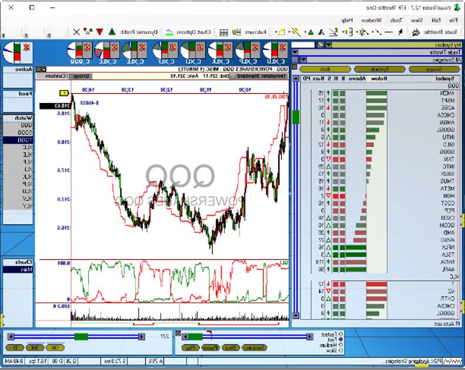Click the simulator playback slider green handle
Image resolution: width=465 pixels, height=370 pixels.
coord(195,336)
